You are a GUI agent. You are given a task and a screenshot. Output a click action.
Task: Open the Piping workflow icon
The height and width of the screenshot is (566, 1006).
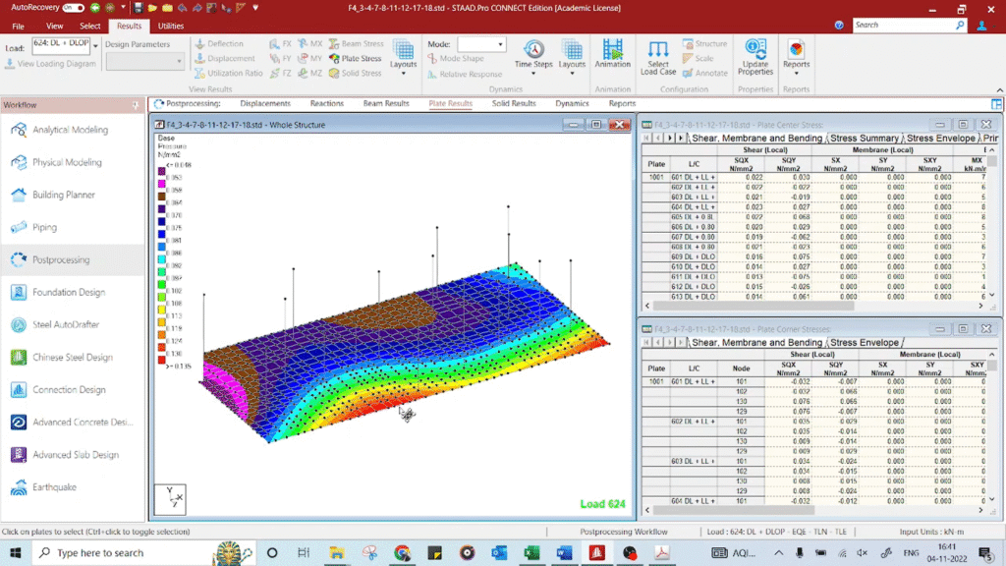(x=19, y=227)
